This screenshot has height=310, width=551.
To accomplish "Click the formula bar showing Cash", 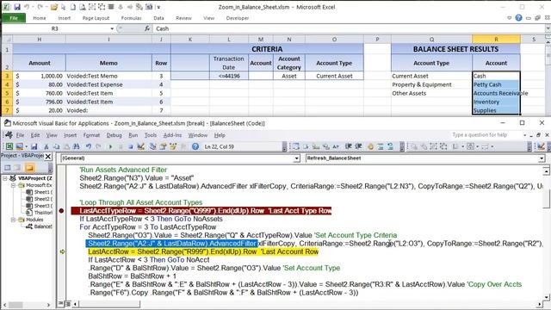I will tap(350, 28).
